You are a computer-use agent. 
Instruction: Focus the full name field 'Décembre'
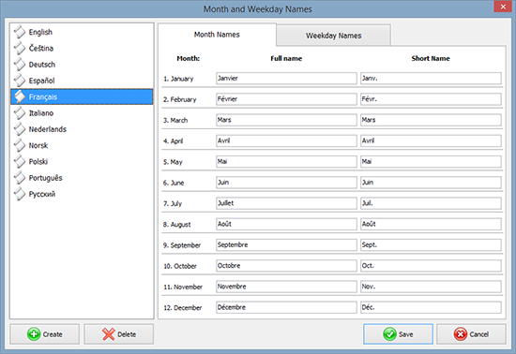[x=286, y=307]
